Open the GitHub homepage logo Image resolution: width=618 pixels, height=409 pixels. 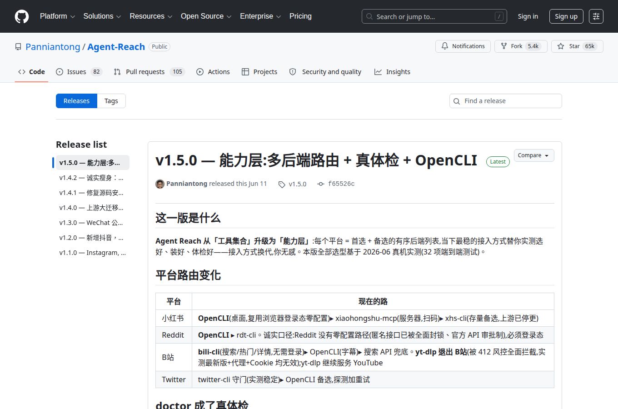click(x=22, y=16)
